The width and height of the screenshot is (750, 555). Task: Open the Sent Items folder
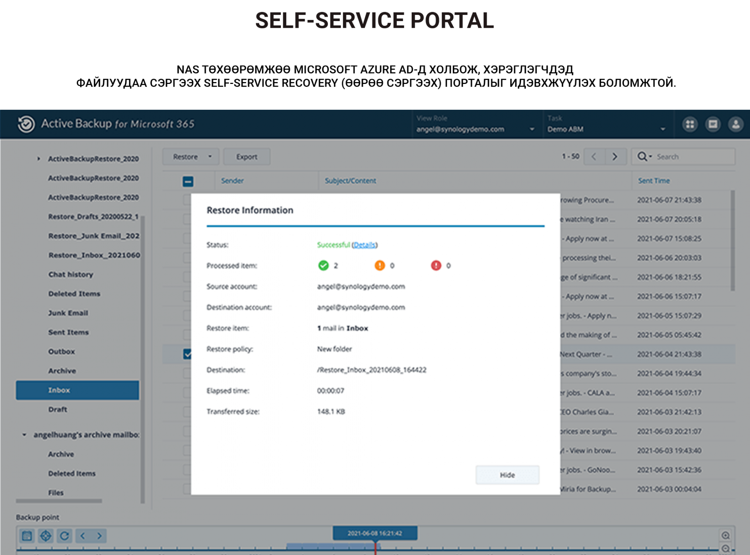click(x=68, y=332)
